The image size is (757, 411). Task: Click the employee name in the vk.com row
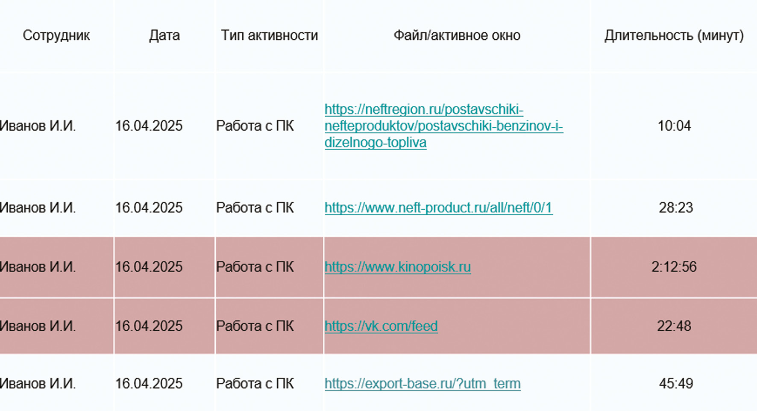[x=38, y=326]
